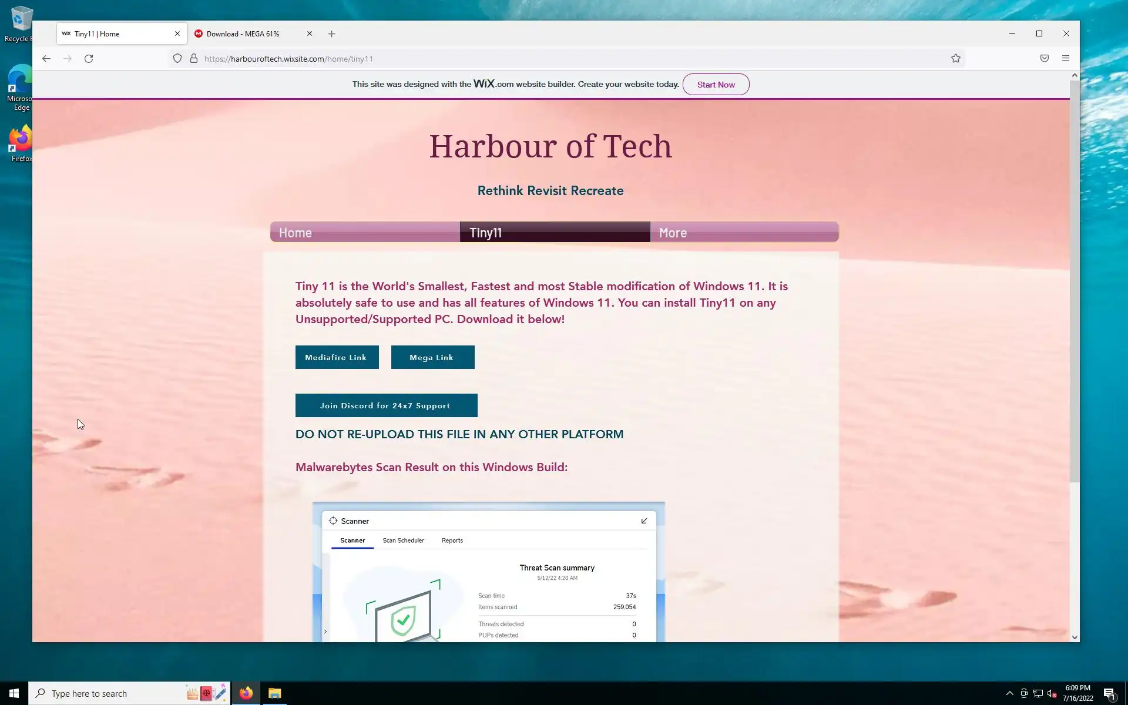Click the Mega Link button

432,357
